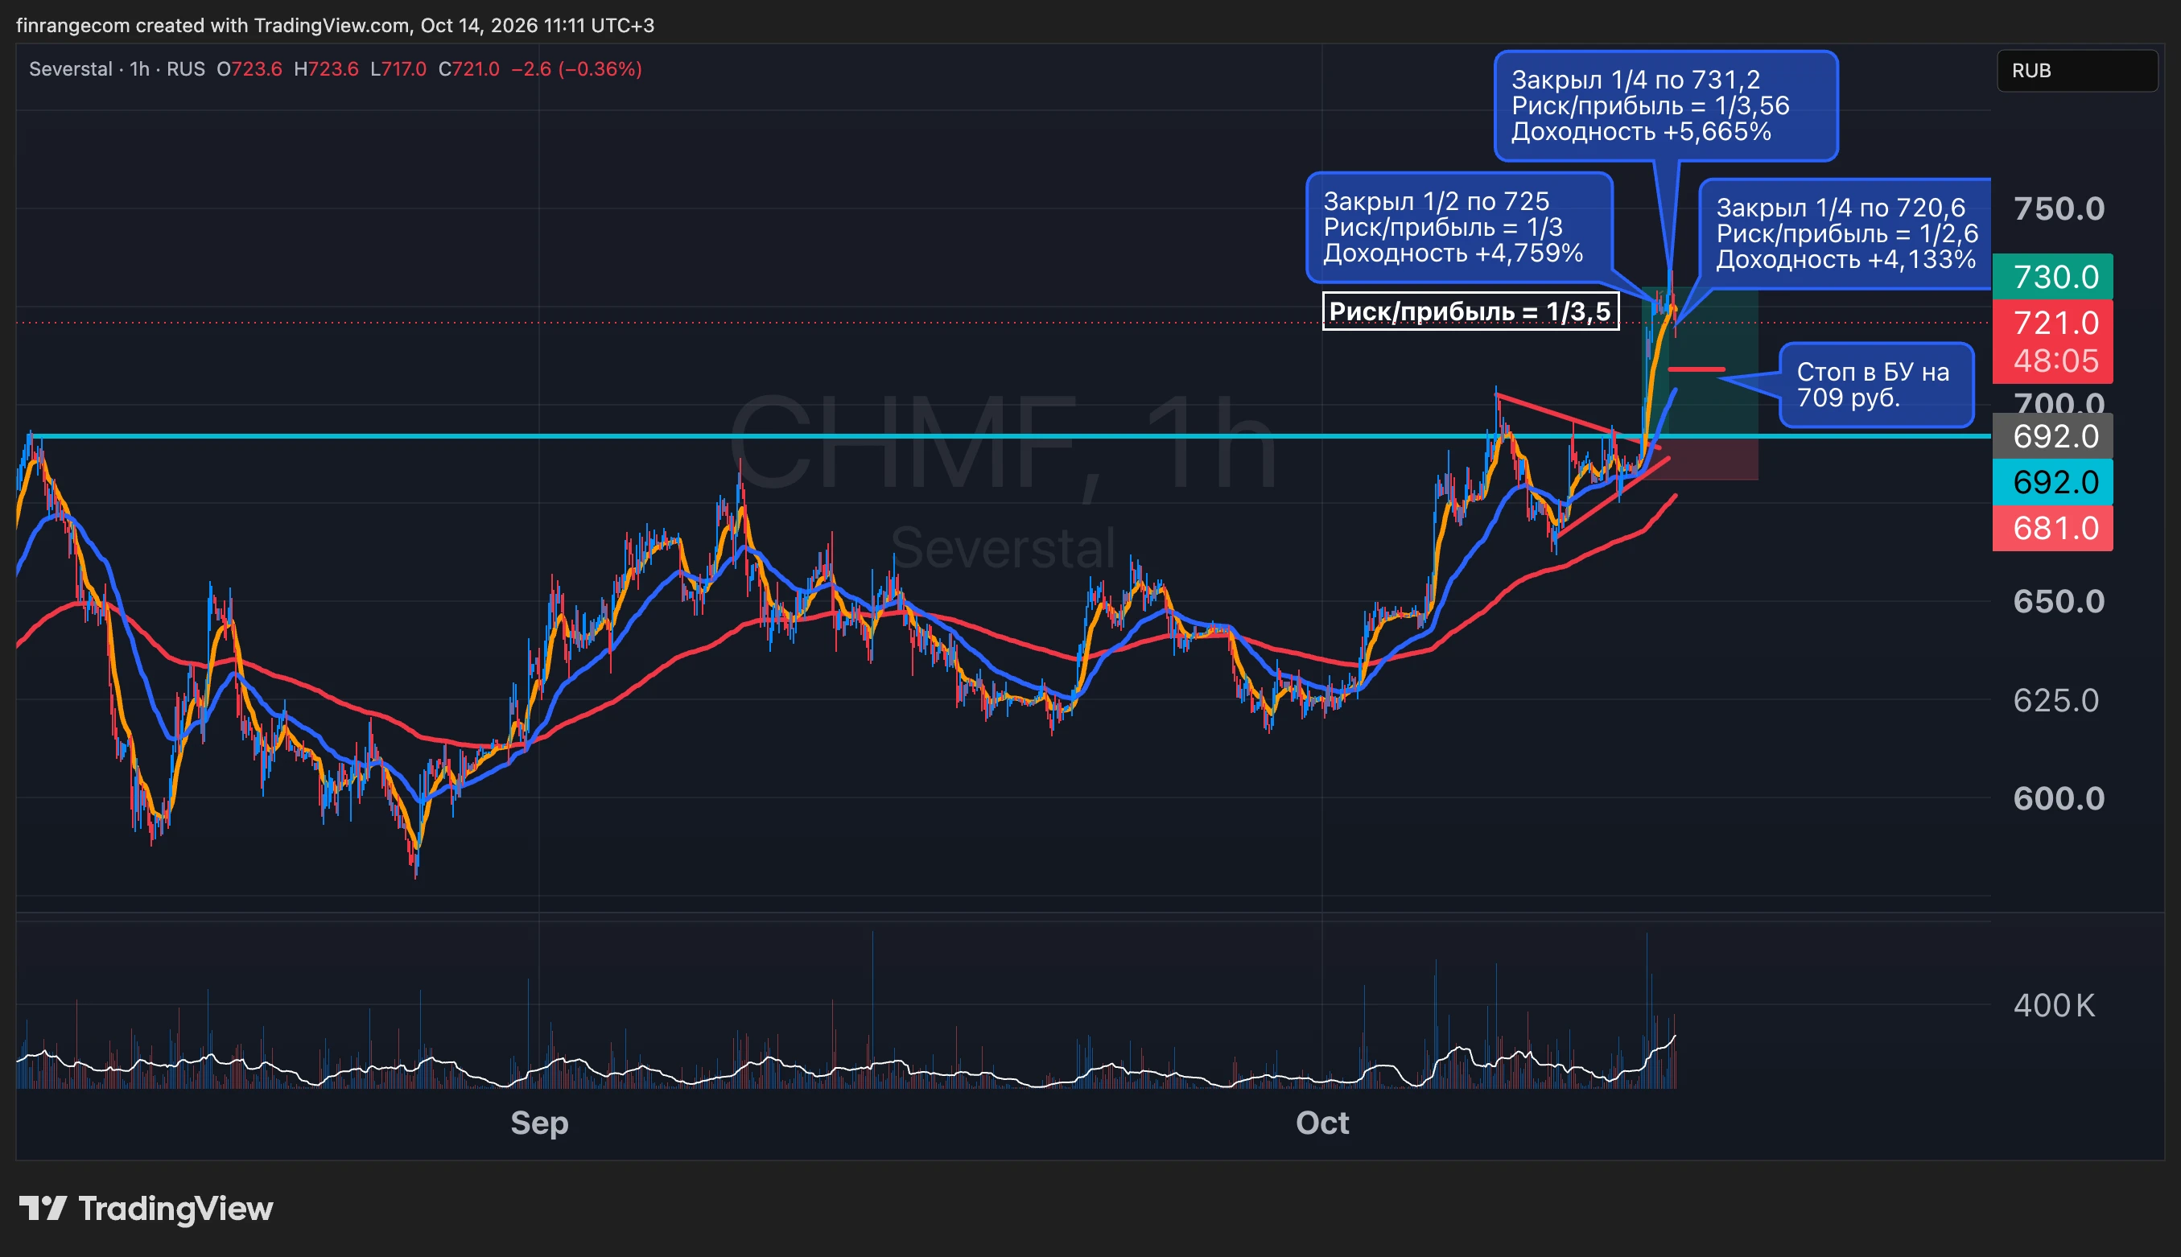
Task: Click the red 721.0 current price label
Action: coord(2052,322)
